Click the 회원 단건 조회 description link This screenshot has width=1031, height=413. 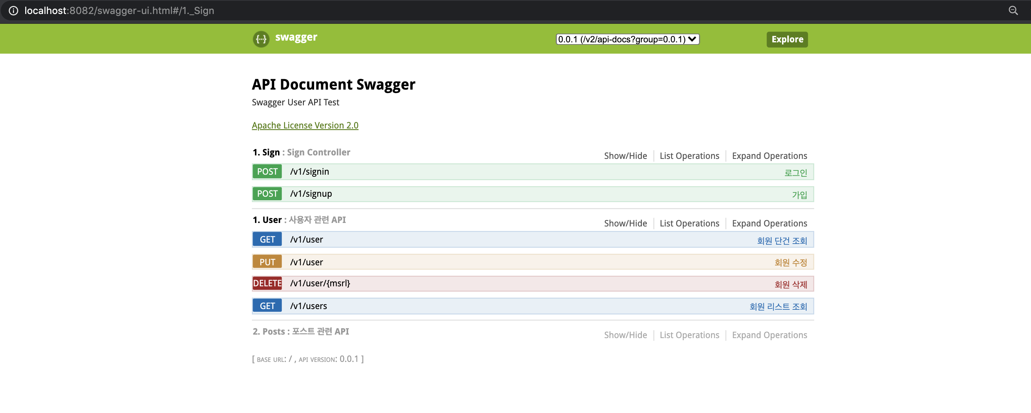[782, 240]
